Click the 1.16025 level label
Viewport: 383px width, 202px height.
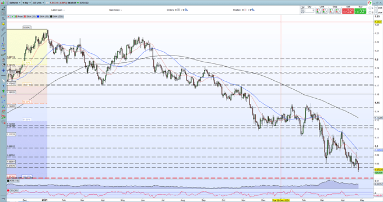click(11, 93)
